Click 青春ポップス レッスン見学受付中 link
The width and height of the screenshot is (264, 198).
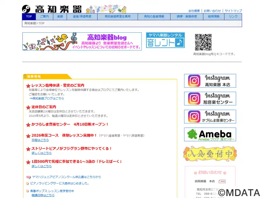tap(52, 191)
